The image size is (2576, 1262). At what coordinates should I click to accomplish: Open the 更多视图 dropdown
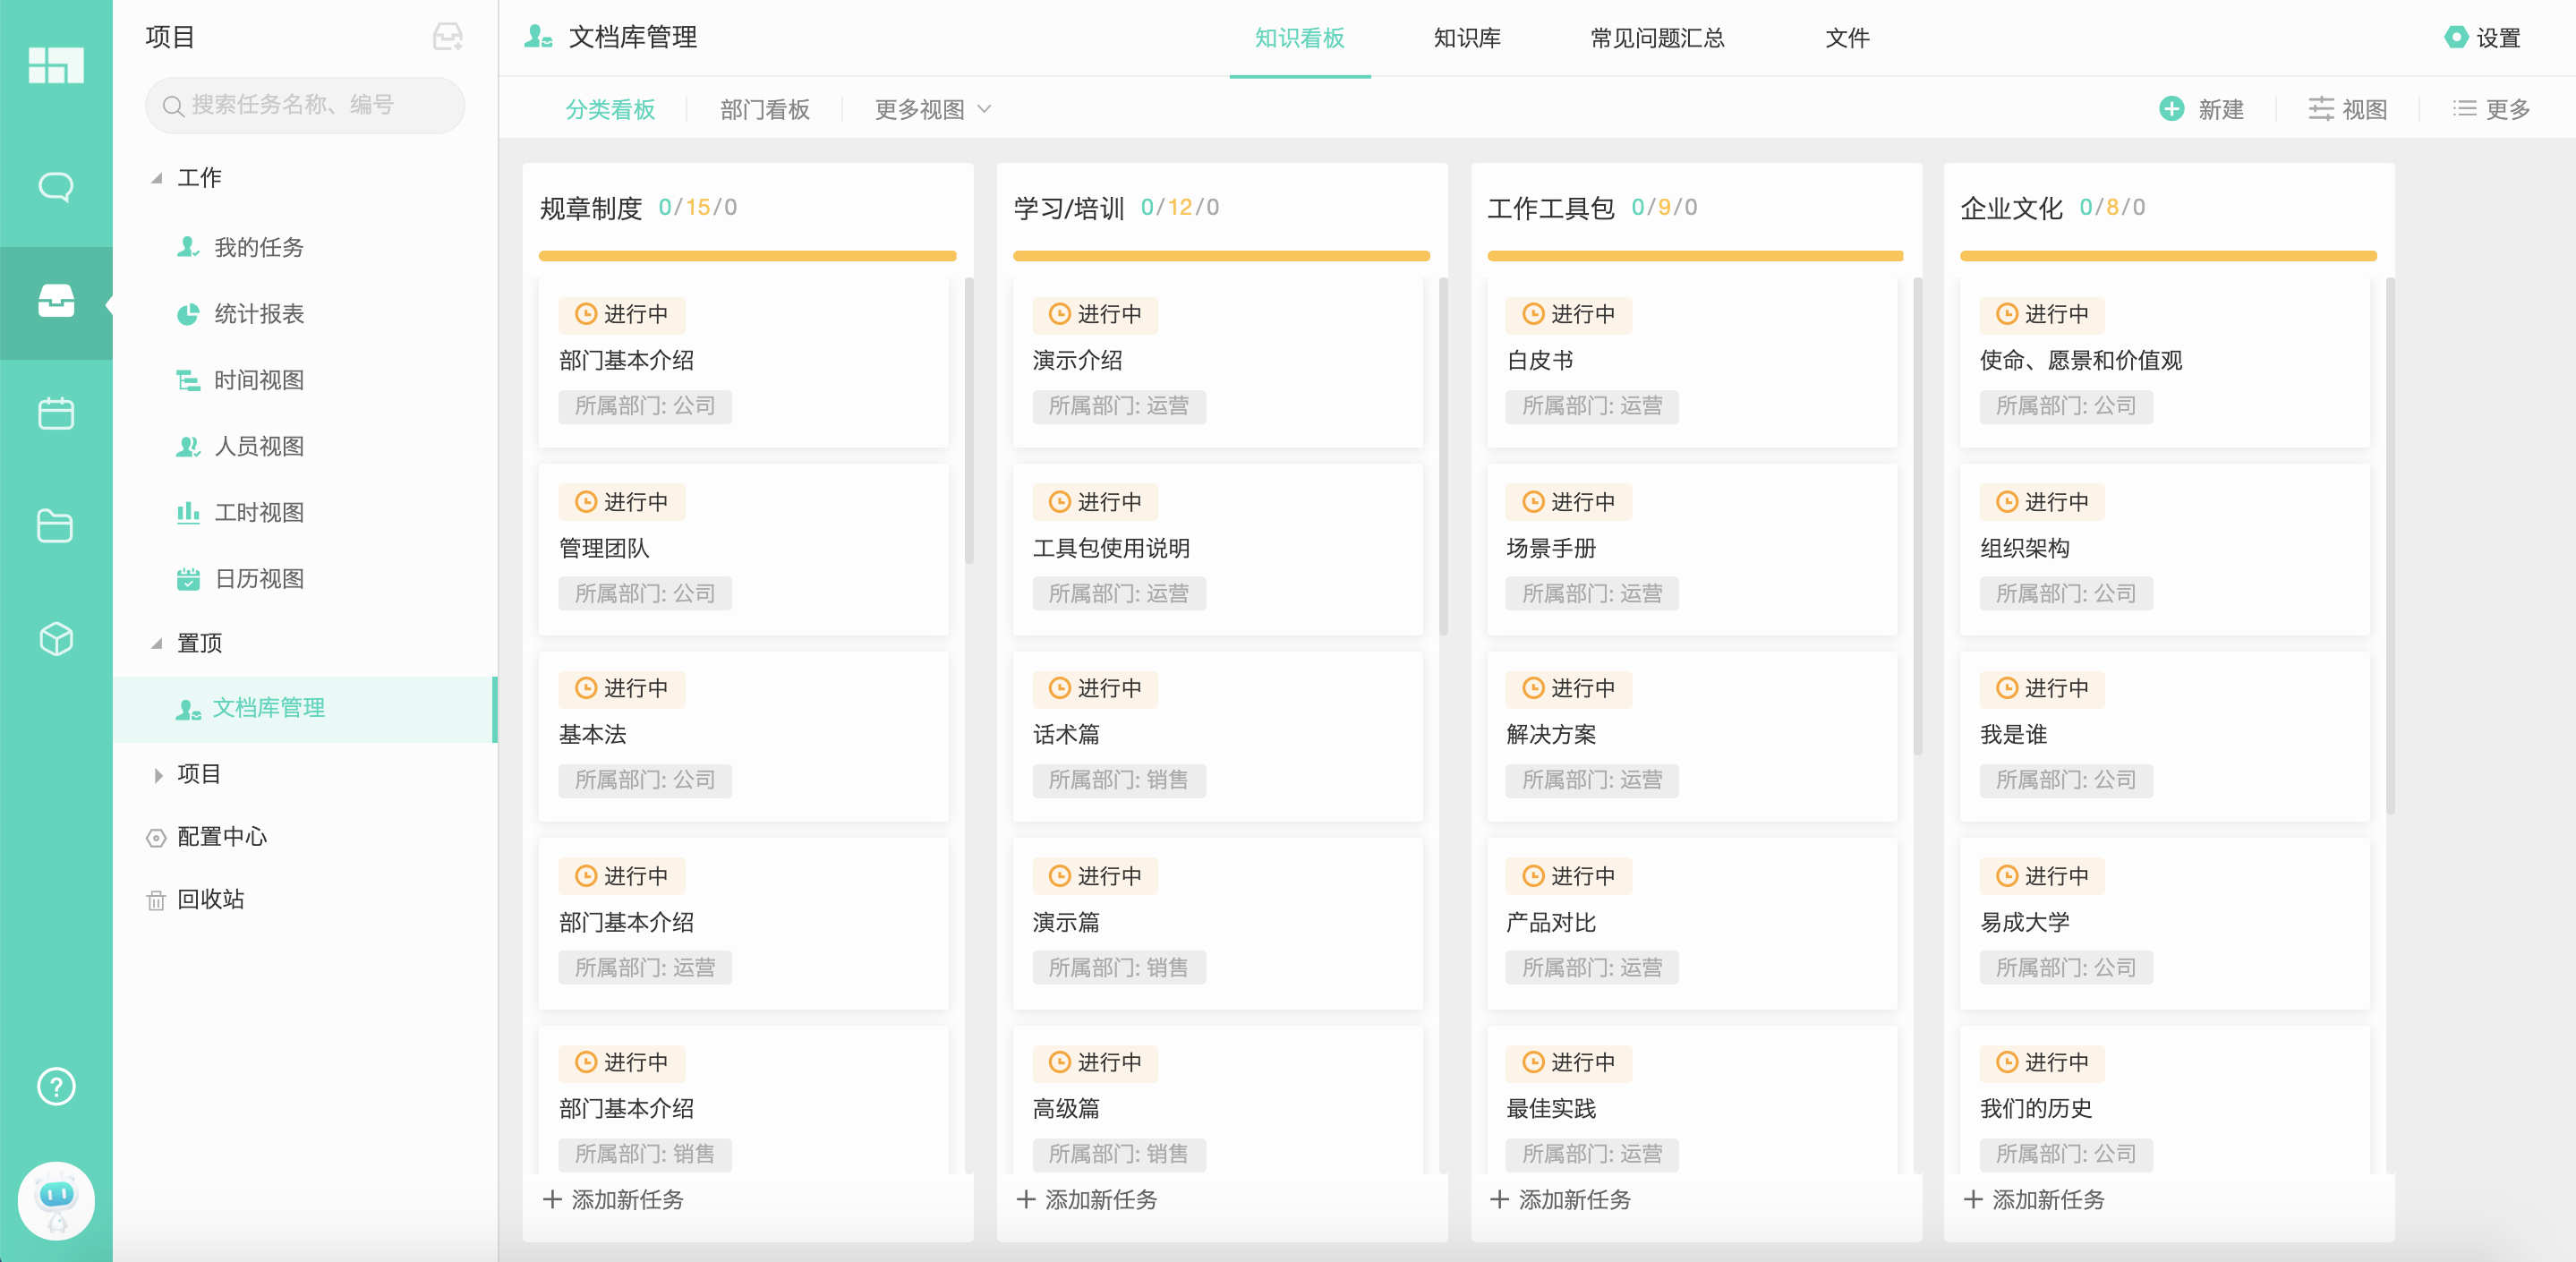click(932, 109)
